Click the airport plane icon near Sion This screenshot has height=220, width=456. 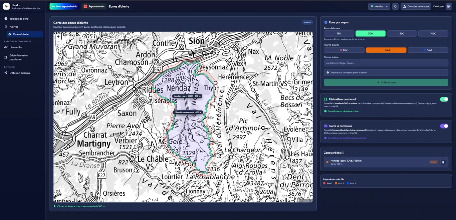(x=192, y=53)
